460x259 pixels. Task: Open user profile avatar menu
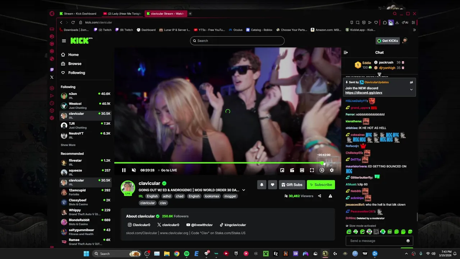tap(405, 41)
